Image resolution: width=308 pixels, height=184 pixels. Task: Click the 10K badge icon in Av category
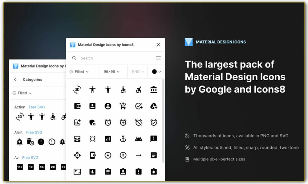[x=20, y=167]
